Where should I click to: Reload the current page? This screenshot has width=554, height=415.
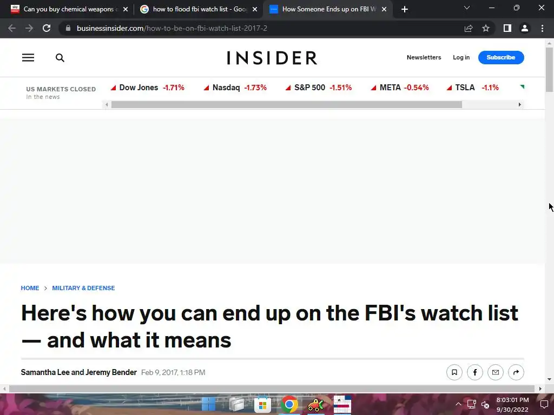(47, 28)
